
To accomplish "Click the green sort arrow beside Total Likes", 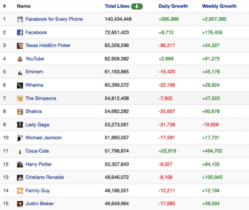I will pos(137,6).
